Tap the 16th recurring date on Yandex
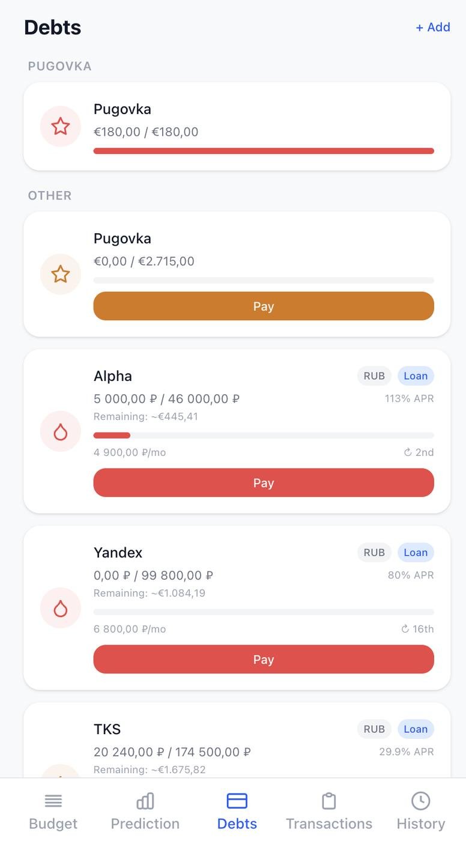The image size is (466, 841). click(x=418, y=629)
